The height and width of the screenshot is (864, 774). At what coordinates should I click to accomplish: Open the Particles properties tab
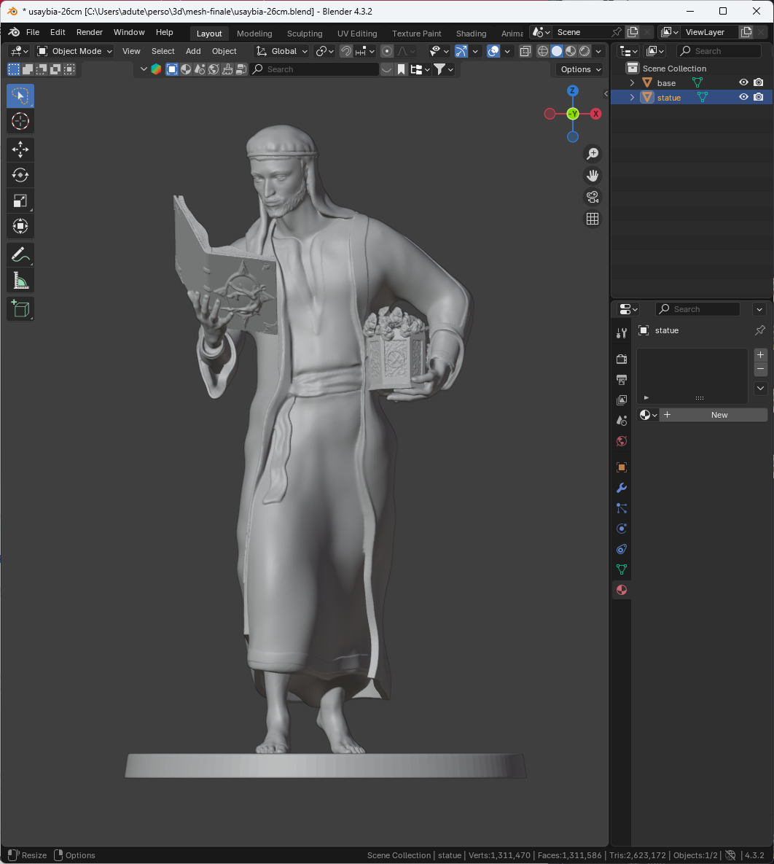point(622,508)
